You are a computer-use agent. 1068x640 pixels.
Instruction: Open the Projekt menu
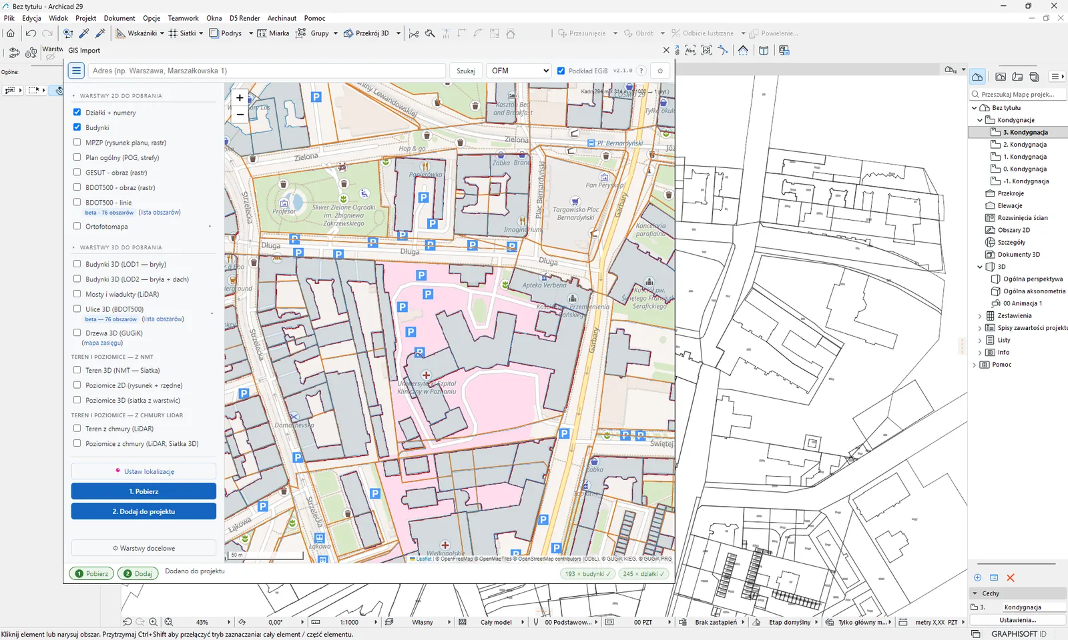click(85, 18)
